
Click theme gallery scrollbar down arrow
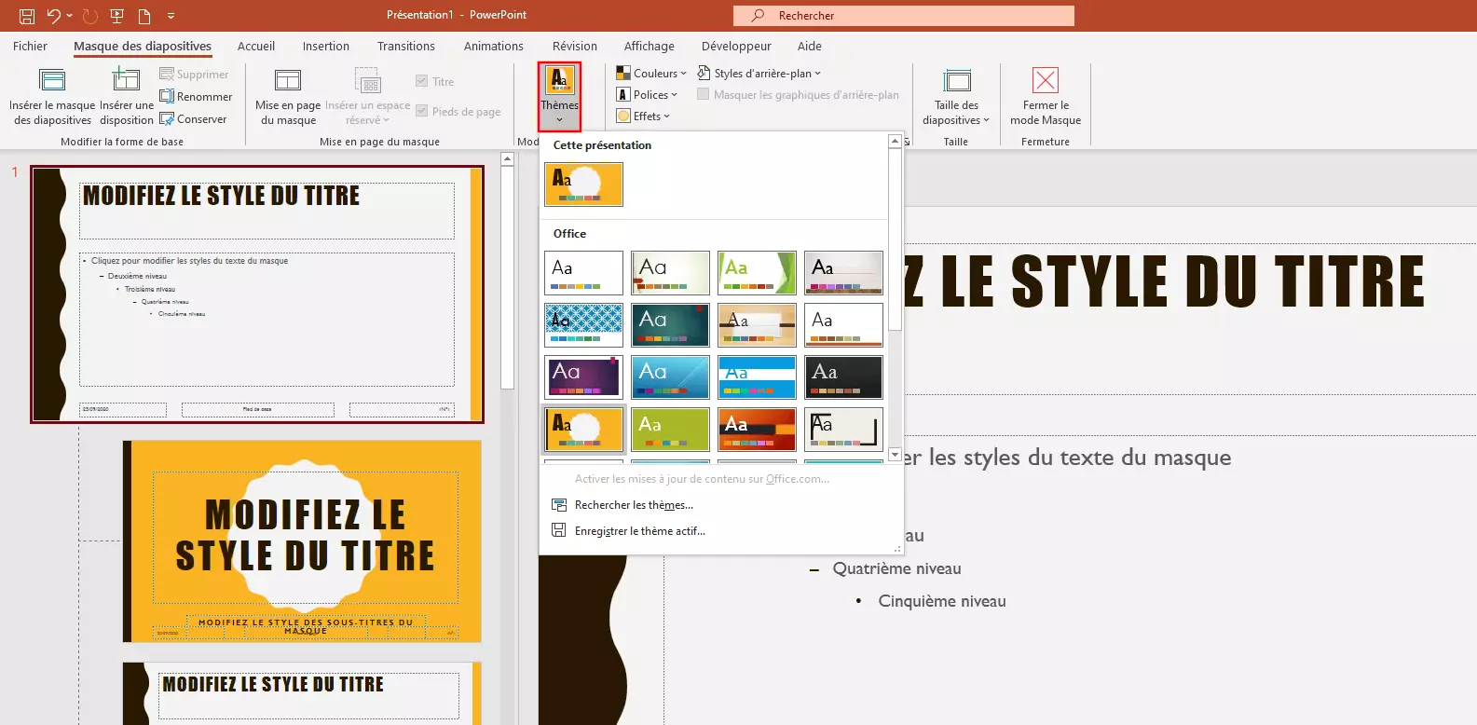[x=895, y=455]
